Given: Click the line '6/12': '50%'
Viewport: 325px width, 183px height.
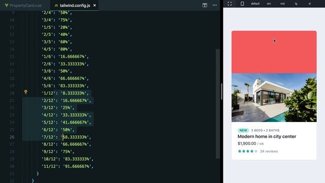Looking at the screenshot, I should click(x=58, y=130).
